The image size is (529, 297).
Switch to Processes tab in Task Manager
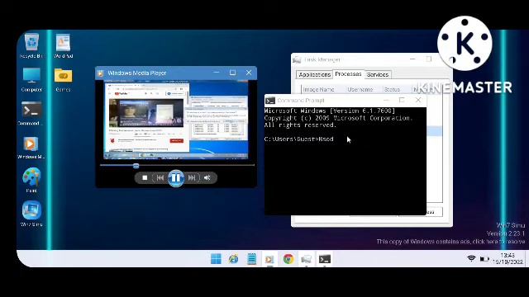click(x=348, y=74)
